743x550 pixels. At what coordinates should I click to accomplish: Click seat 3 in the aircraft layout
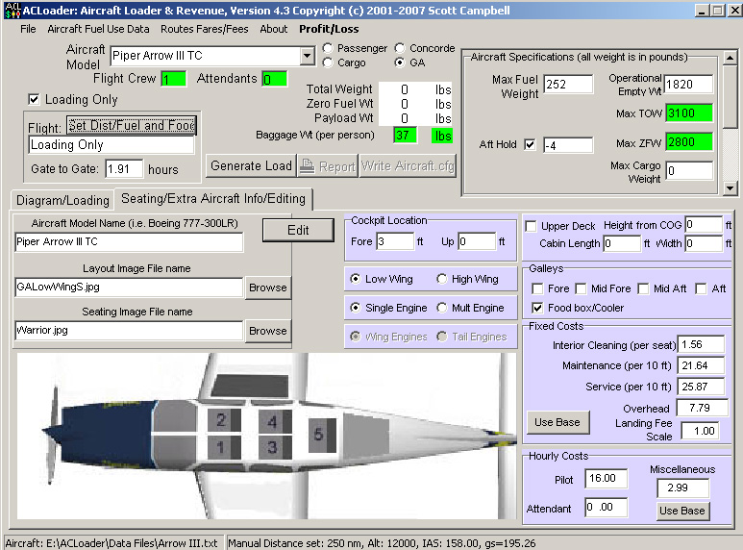click(273, 446)
